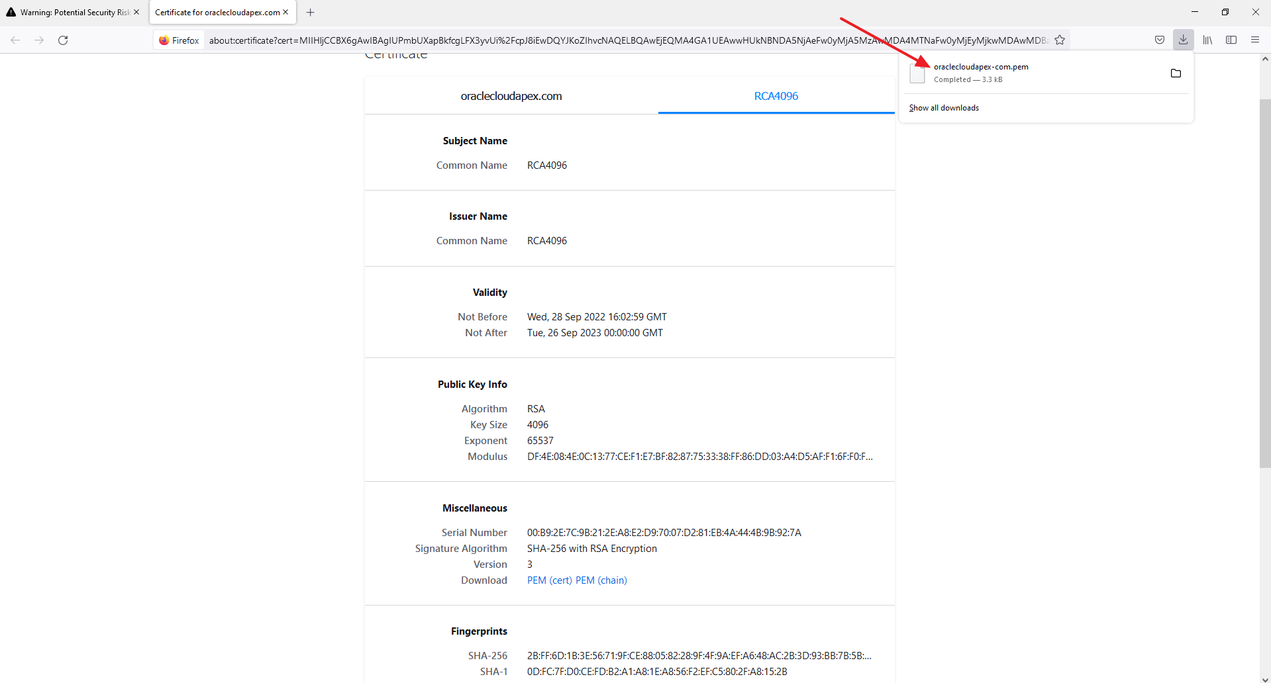Close the Certificate for oraclecloudapex.com tab
1271x683 pixels.
(285, 13)
